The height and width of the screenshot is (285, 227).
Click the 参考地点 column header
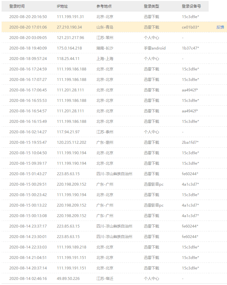pos(104,6)
